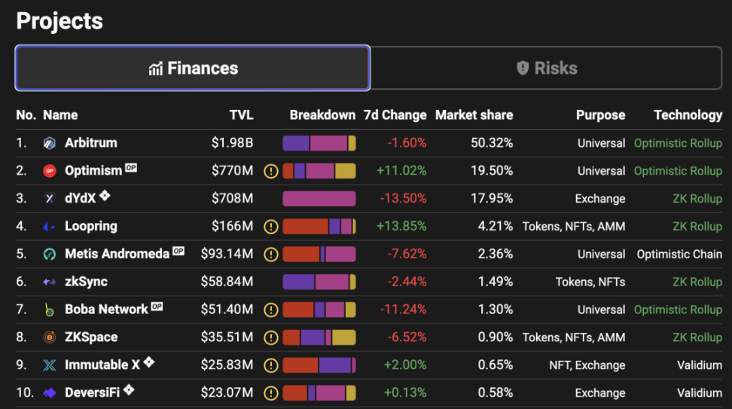
Task: Open the ZKSpace project link
Action: click(91, 337)
